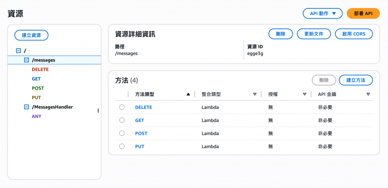Select ANY method under /MessagesHandler
This screenshot has height=188, width=388.
point(36,117)
